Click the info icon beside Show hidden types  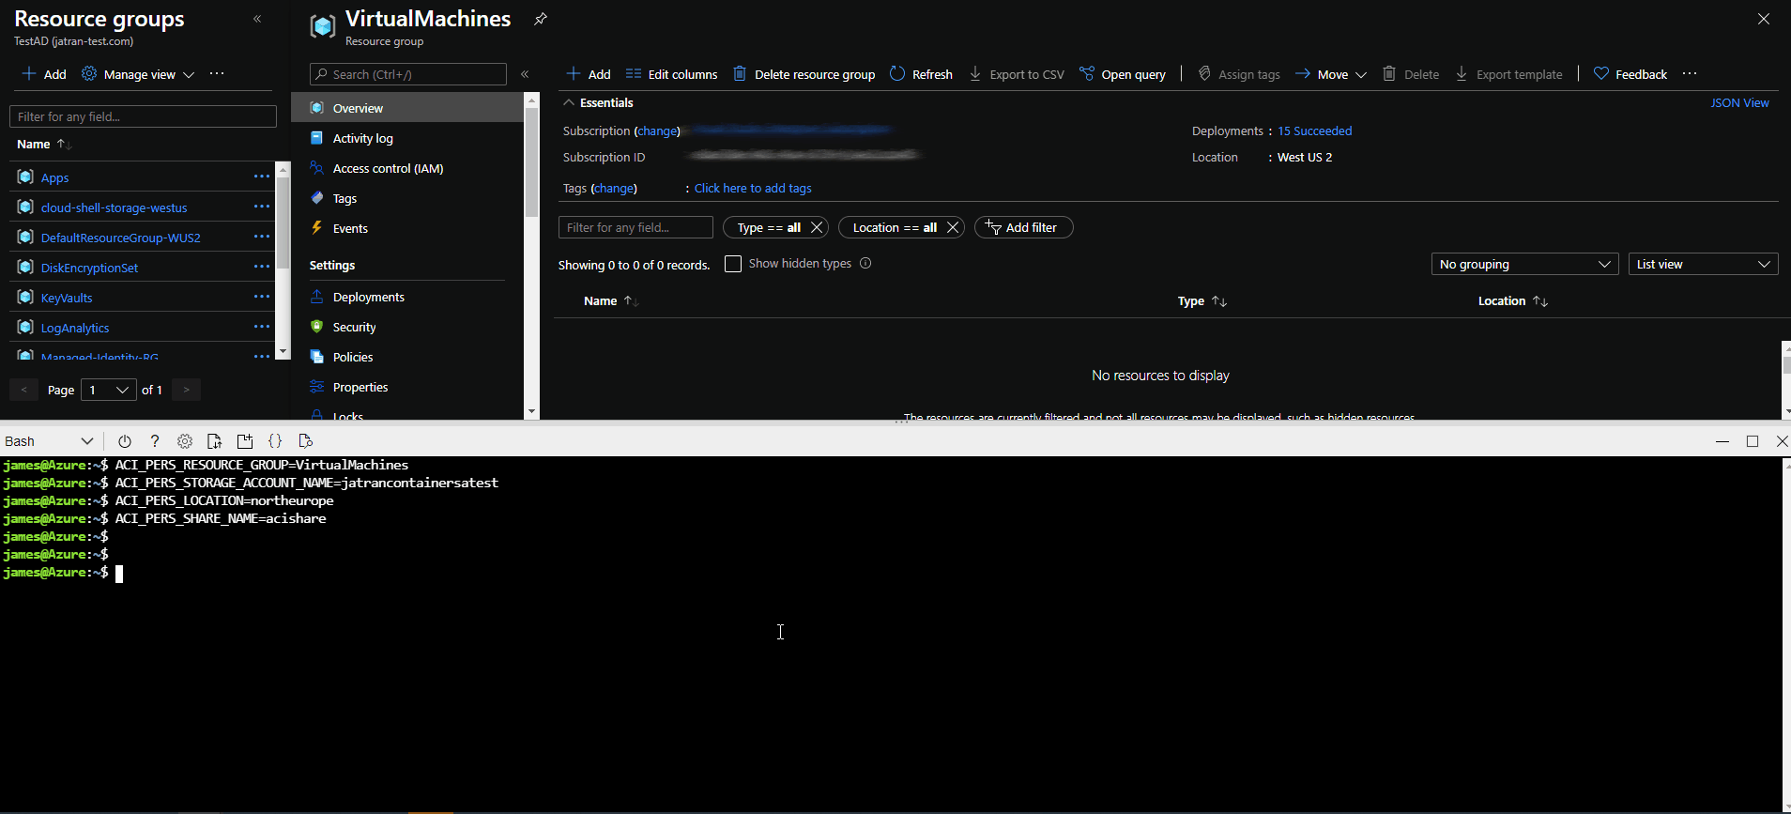(865, 263)
